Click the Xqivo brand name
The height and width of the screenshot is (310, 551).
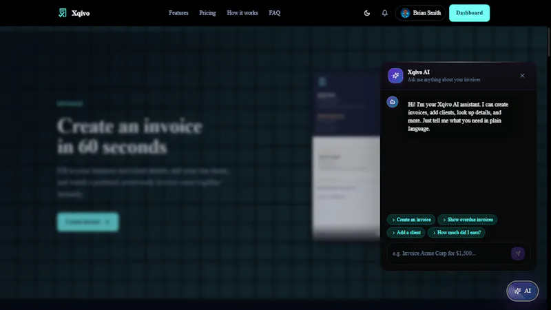[81, 13]
